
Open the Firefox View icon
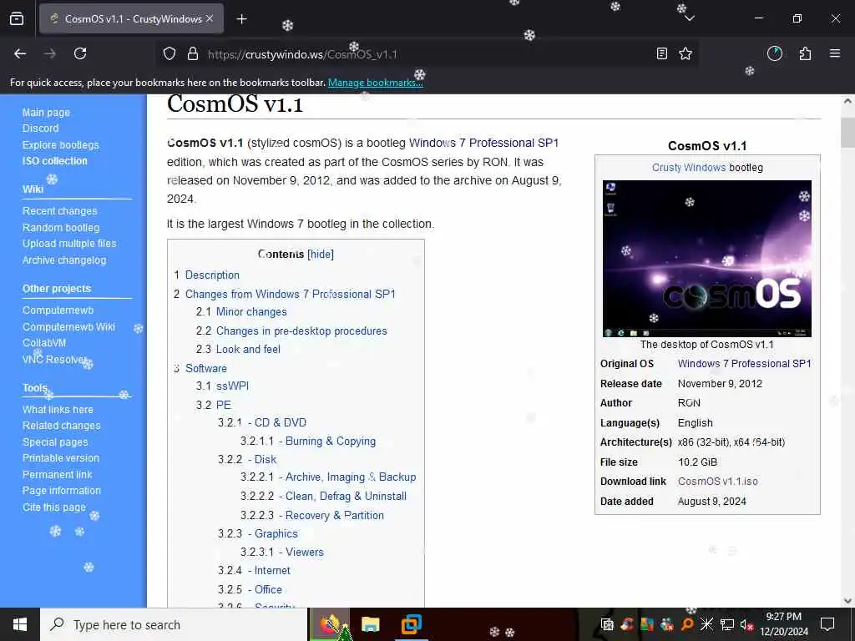coord(17,18)
